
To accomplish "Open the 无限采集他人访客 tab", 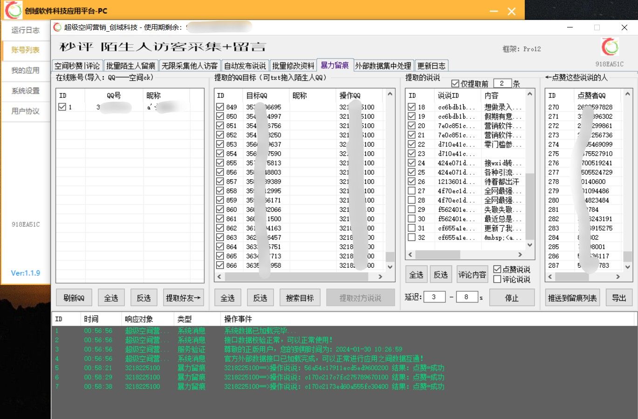I will tap(190, 66).
